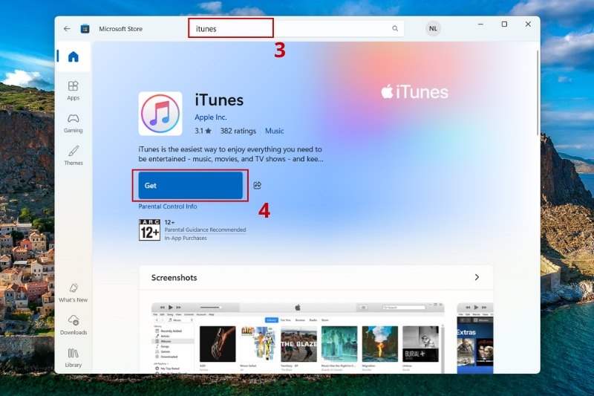Viewport: 594px width, 396px height.
Task: Open the Home section in sidebar
Action: (x=73, y=56)
